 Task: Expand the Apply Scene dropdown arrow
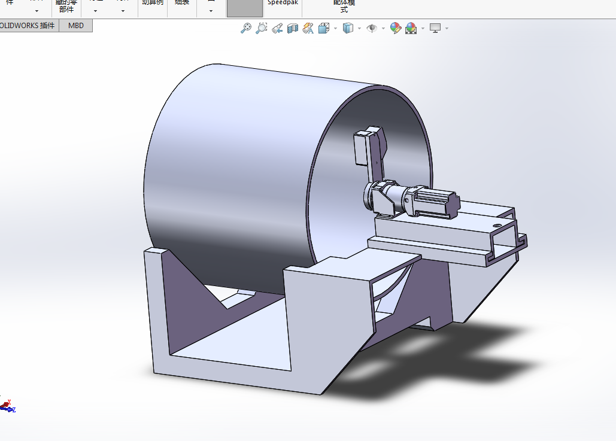(x=423, y=28)
